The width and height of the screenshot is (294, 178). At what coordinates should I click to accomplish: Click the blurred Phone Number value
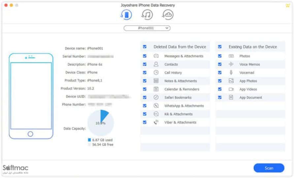(x=100, y=104)
